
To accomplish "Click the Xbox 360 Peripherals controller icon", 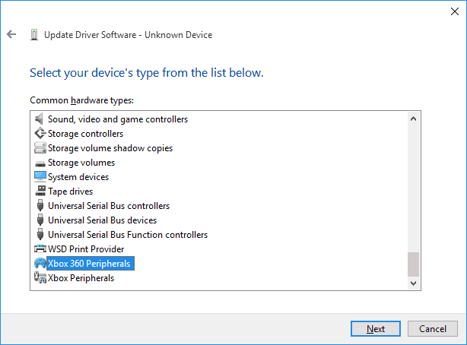I will 40,264.
